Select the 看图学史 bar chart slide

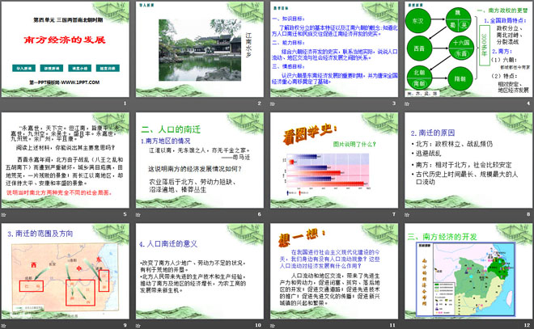334,160
